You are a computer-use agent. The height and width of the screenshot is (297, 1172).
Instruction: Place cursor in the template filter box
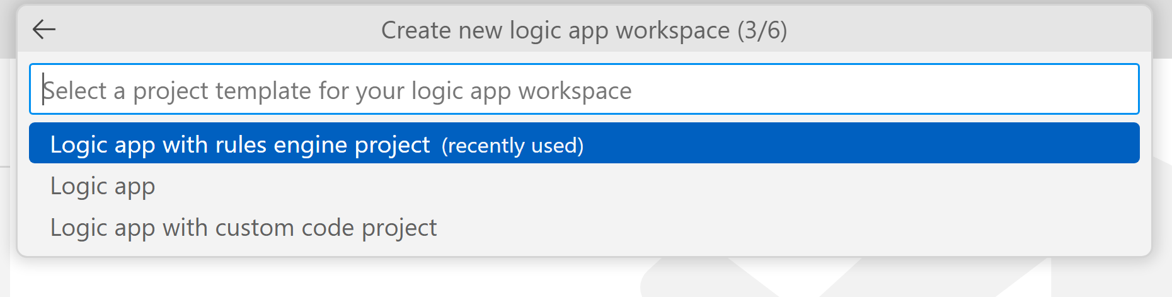click(x=584, y=89)
